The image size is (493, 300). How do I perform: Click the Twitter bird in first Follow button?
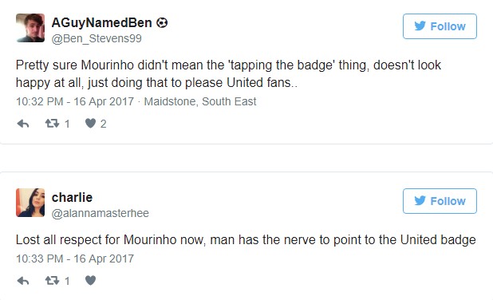(420, 26)
